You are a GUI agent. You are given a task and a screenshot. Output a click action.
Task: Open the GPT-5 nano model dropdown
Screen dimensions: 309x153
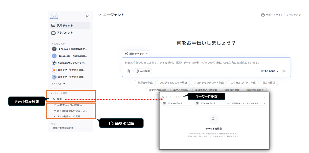269,71
